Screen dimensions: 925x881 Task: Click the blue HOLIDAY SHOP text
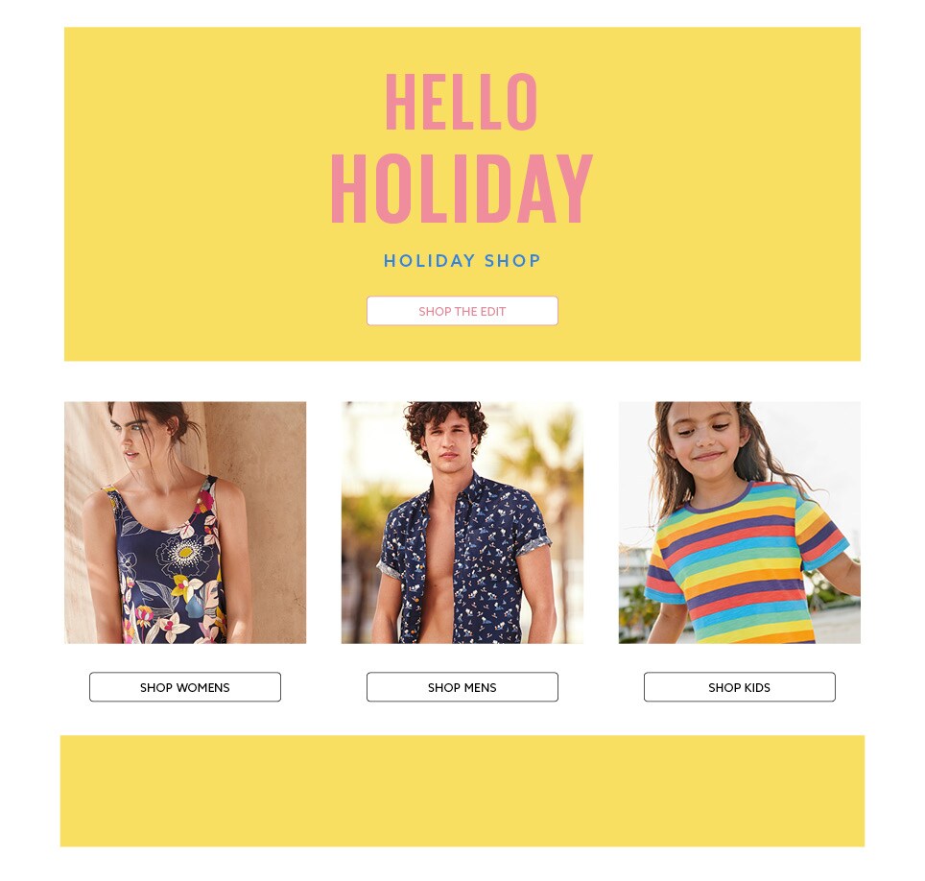[x=462, y=261]
